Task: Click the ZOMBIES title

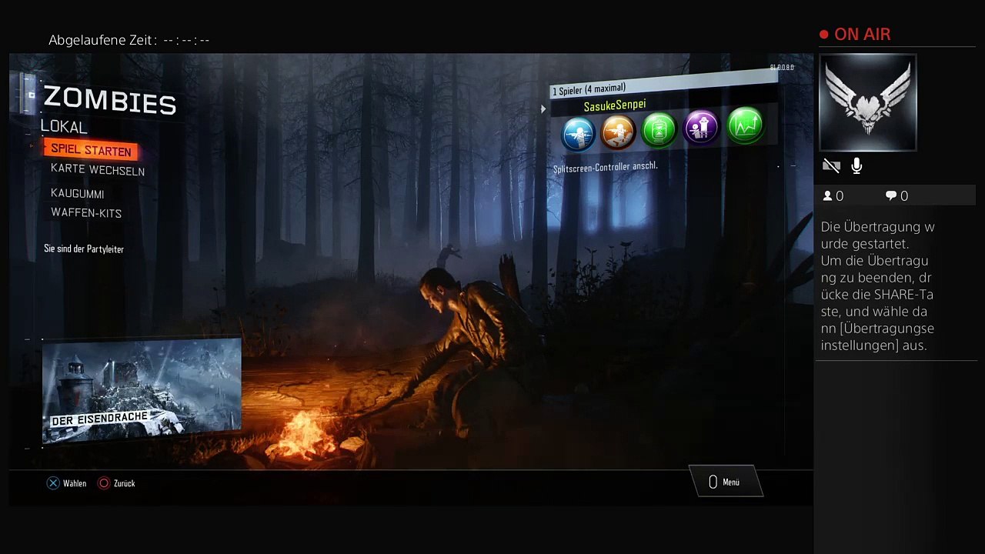Action: [x=110, y=101]
